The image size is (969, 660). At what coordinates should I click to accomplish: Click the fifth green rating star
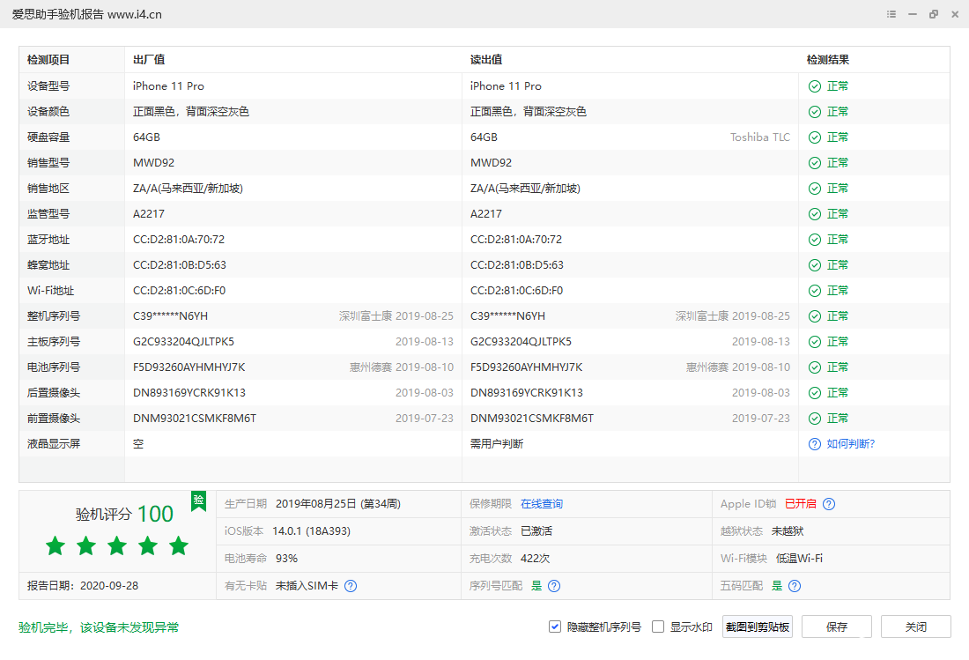click(x=179, y=545)
